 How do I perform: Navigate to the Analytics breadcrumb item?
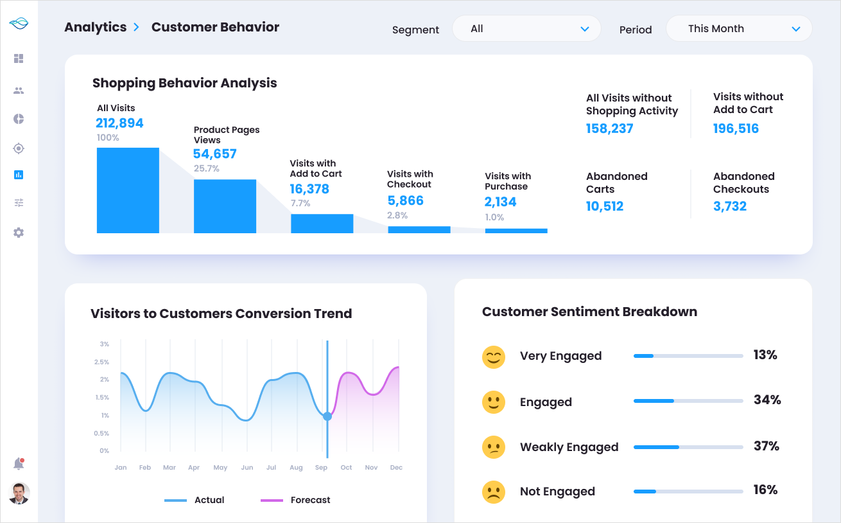pos(95,27)
